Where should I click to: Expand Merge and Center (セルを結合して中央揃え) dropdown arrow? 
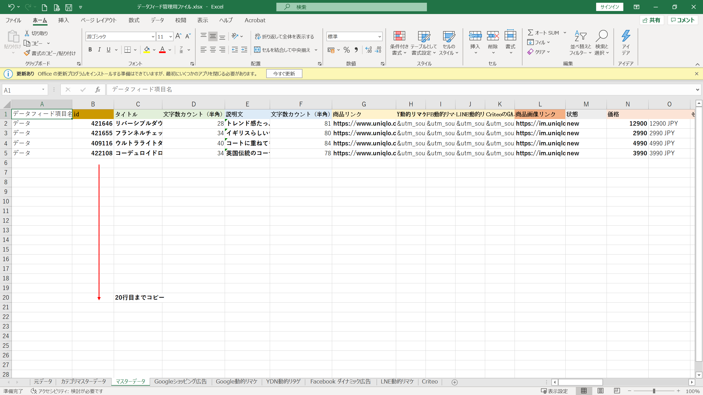(x=316, y=50)
